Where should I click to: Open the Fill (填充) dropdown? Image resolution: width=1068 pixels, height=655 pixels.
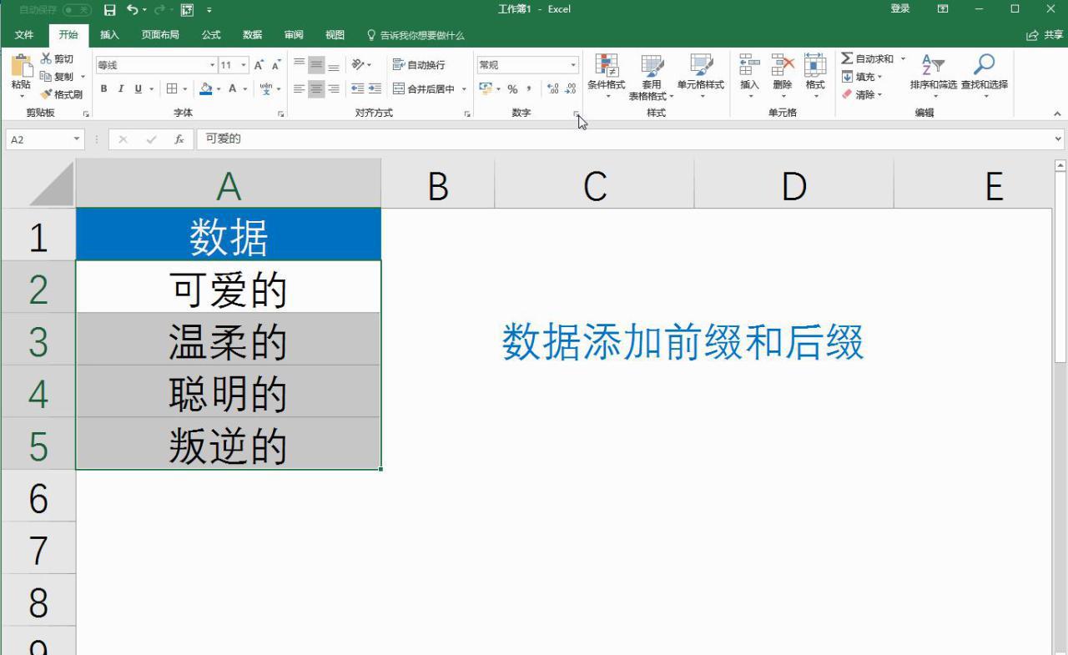point(862,77)
